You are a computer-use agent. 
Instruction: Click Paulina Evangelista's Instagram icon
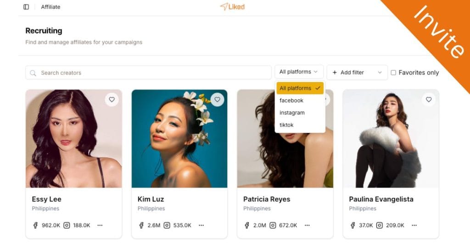(379, 225)
